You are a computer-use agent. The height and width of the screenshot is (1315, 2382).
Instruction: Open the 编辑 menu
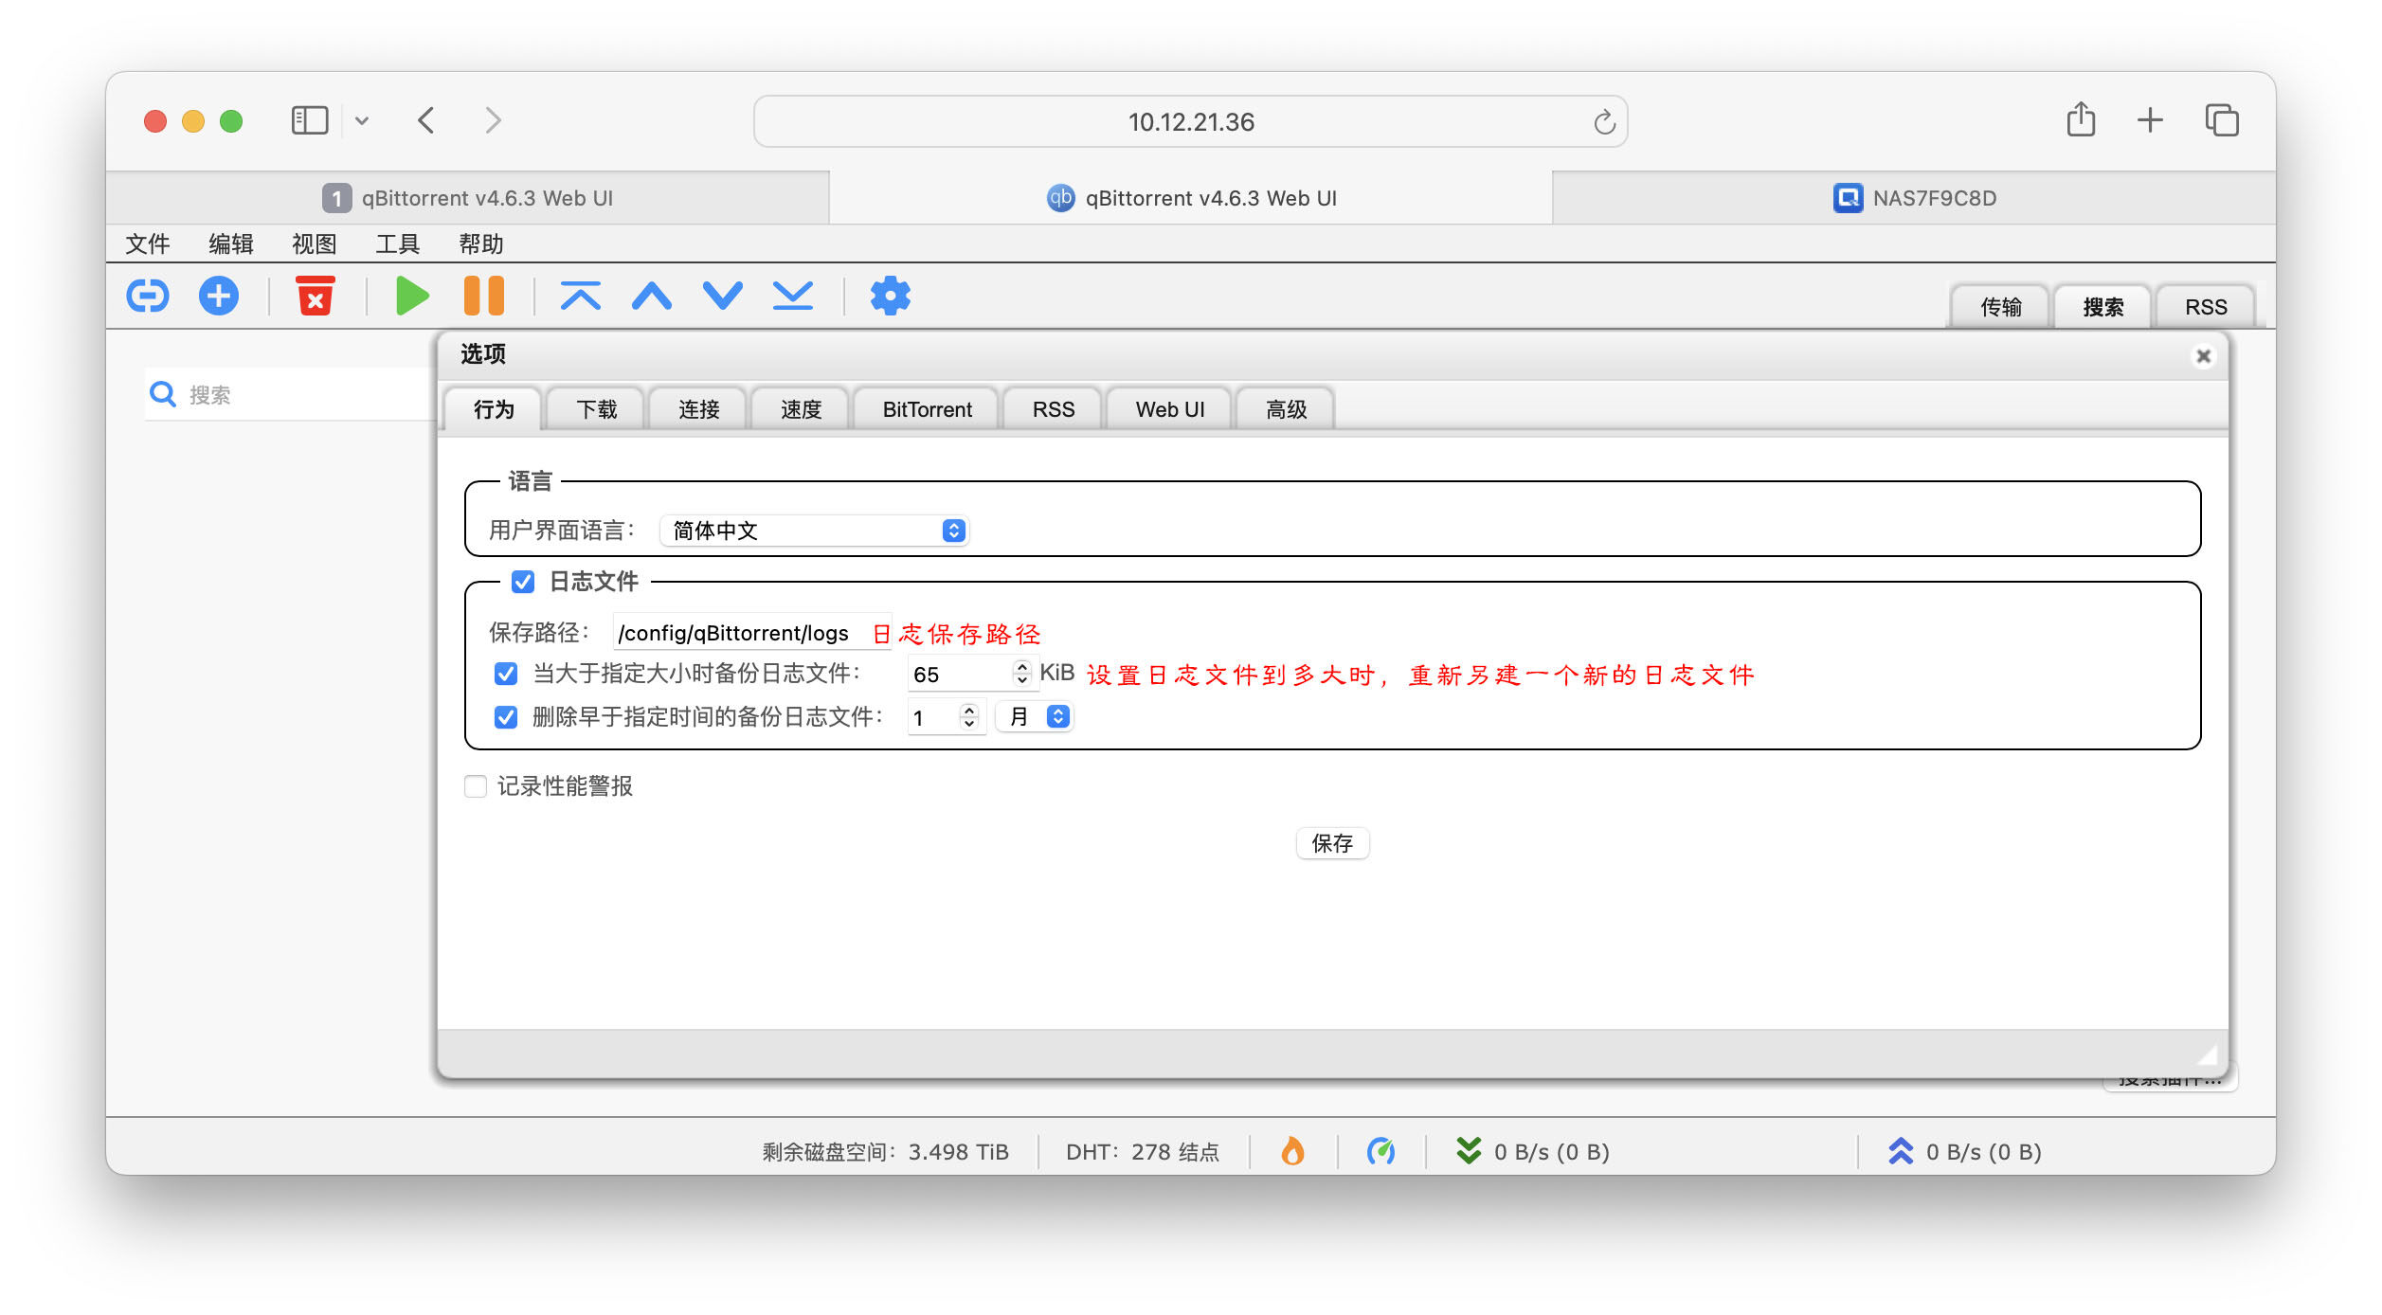pyautogui.click(x=231, y=244)
